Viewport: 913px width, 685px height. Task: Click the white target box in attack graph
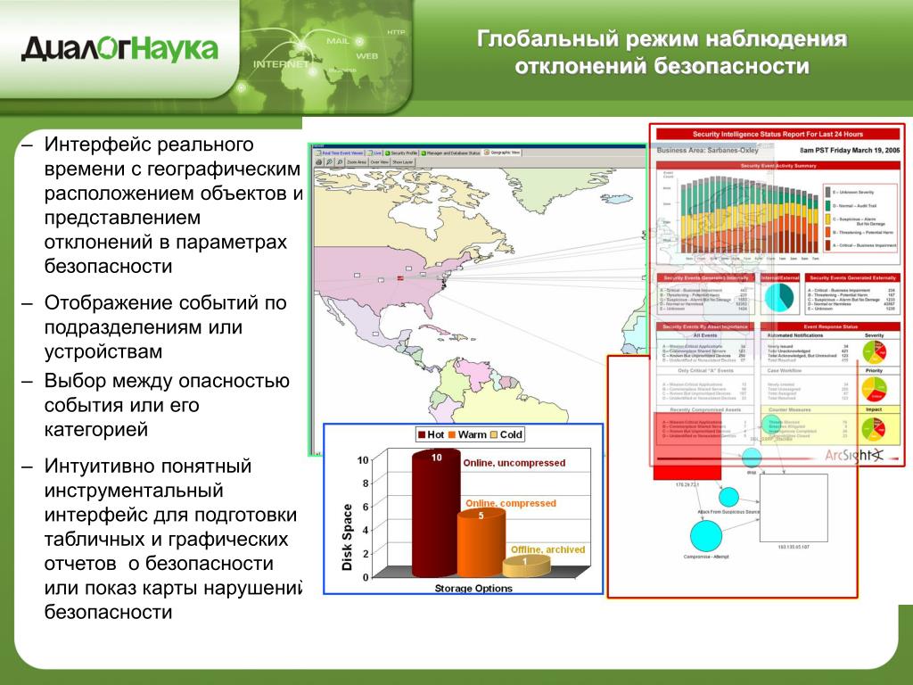coord(794,508)
